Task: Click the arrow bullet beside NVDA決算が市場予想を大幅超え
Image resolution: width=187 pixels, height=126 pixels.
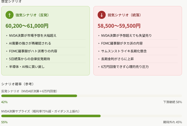Action: click(7, 35)
